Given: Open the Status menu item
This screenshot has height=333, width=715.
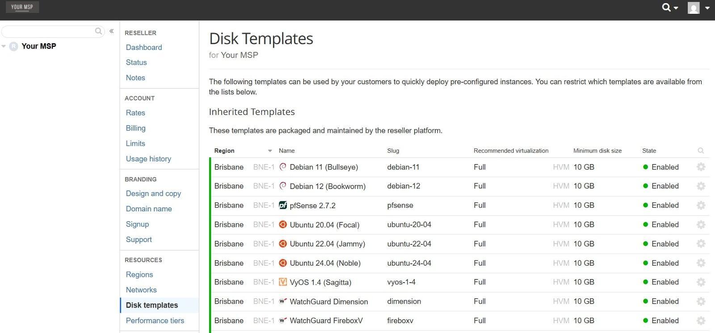Looking at the screenshot, I should tap(136, 62).
